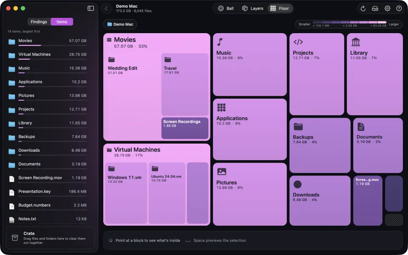Click the Documents page icon in treemap
Image resolution: width=408 pixels, height=255 pixels.
pos(361,127)
